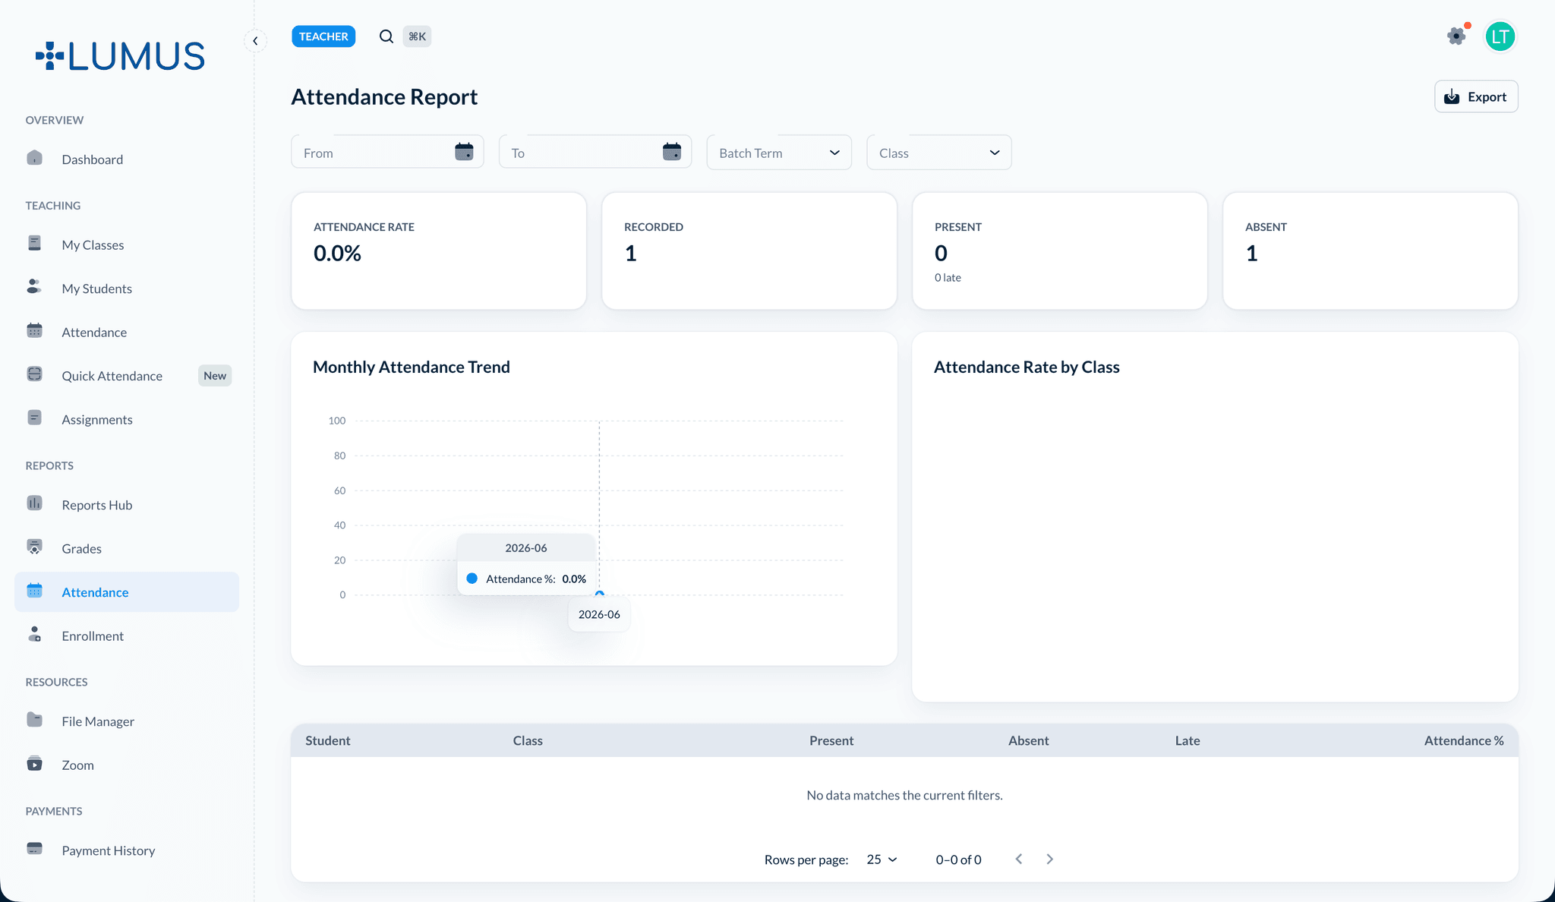1555x902 pixels.
Task: Open Assignments in sidebar
Action: click(x=127, y=419)
